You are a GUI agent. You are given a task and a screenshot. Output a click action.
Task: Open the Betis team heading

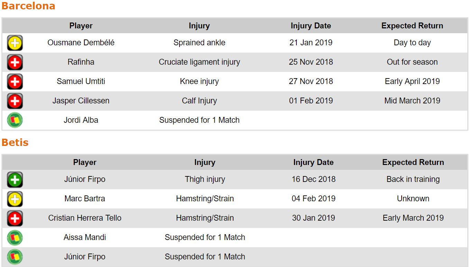tap(15, 142)
